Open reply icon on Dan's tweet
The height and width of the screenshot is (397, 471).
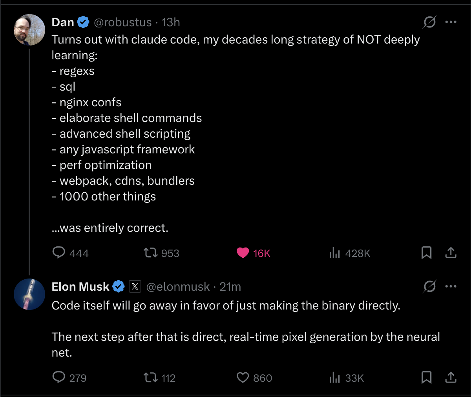[59, 253]
